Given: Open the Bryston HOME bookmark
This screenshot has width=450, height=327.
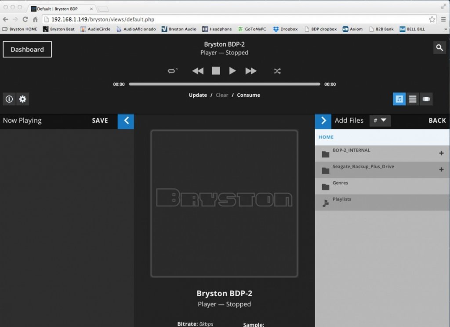Looking at the screenshot, I should (20, 29).
